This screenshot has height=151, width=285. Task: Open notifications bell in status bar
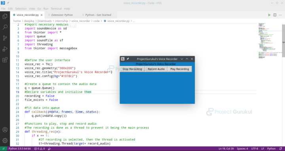281,149
